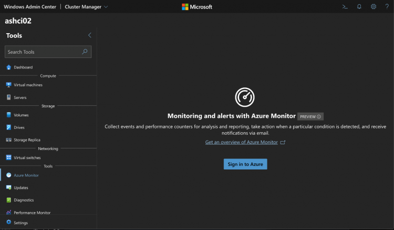Open Drives tool
394x230 pixels.
(19, 127)
